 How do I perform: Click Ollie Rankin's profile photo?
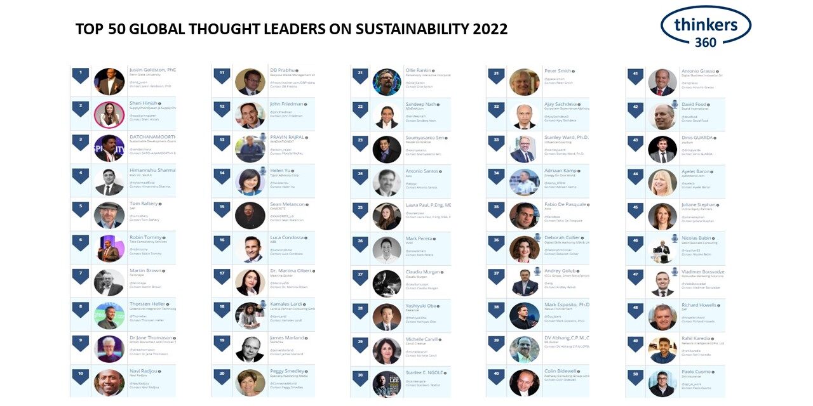(x=387, y=82)
